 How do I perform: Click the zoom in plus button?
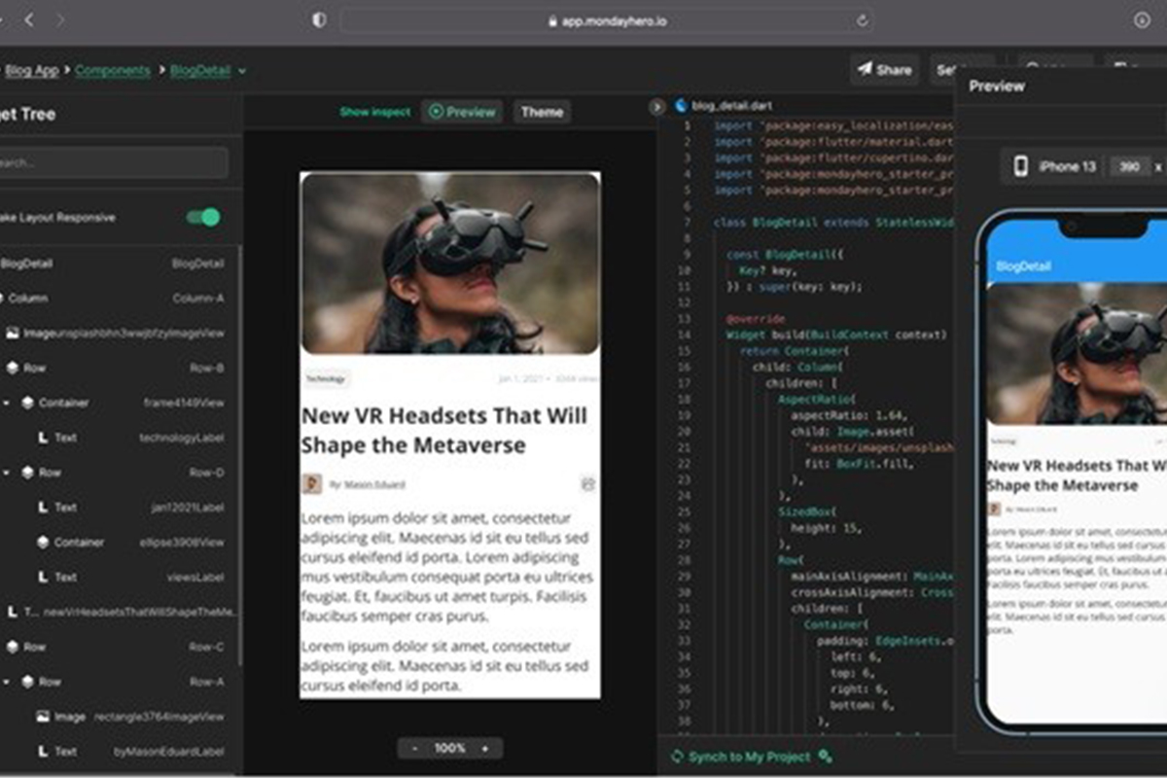(485, 748)
